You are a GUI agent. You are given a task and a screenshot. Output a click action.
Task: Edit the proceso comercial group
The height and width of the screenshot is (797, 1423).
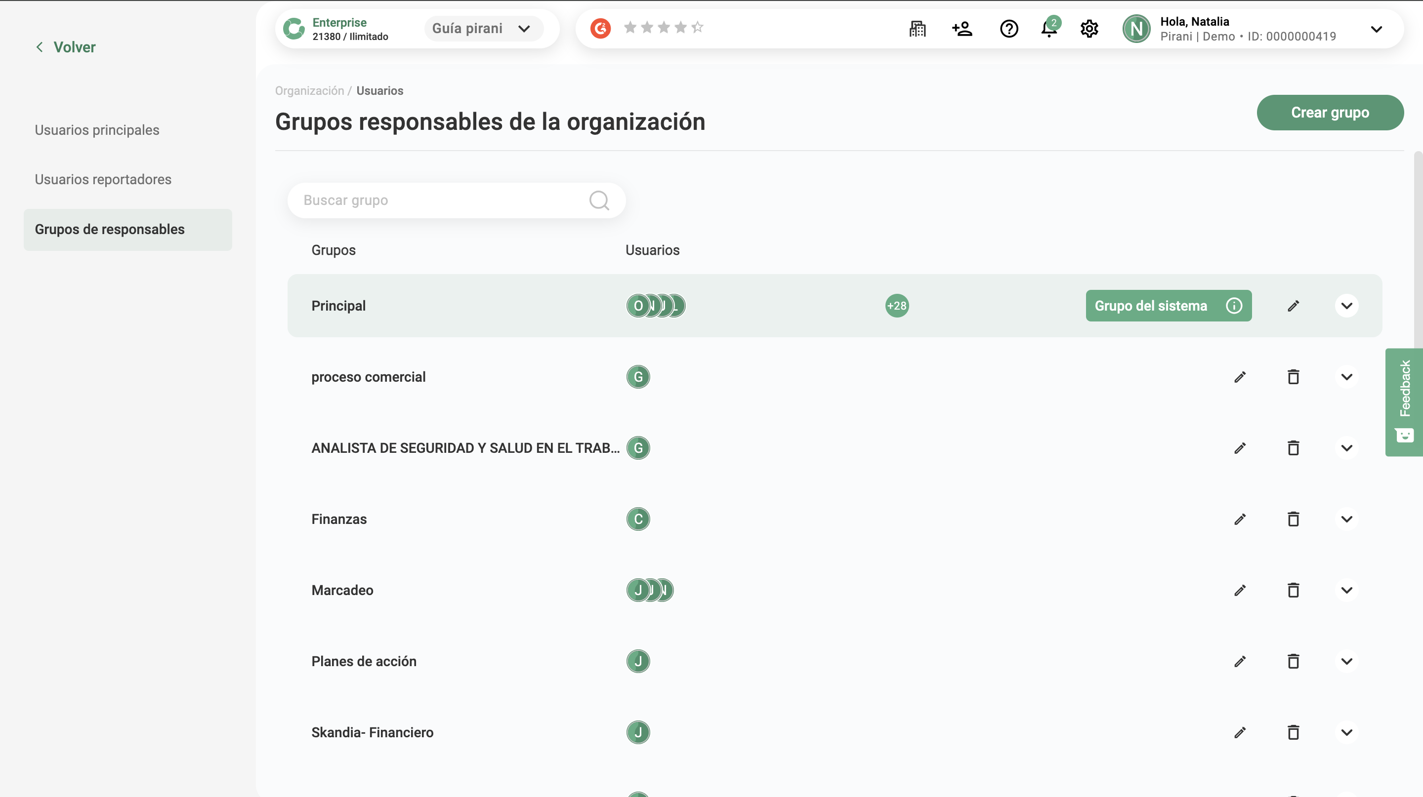(x=1240, y=377)
